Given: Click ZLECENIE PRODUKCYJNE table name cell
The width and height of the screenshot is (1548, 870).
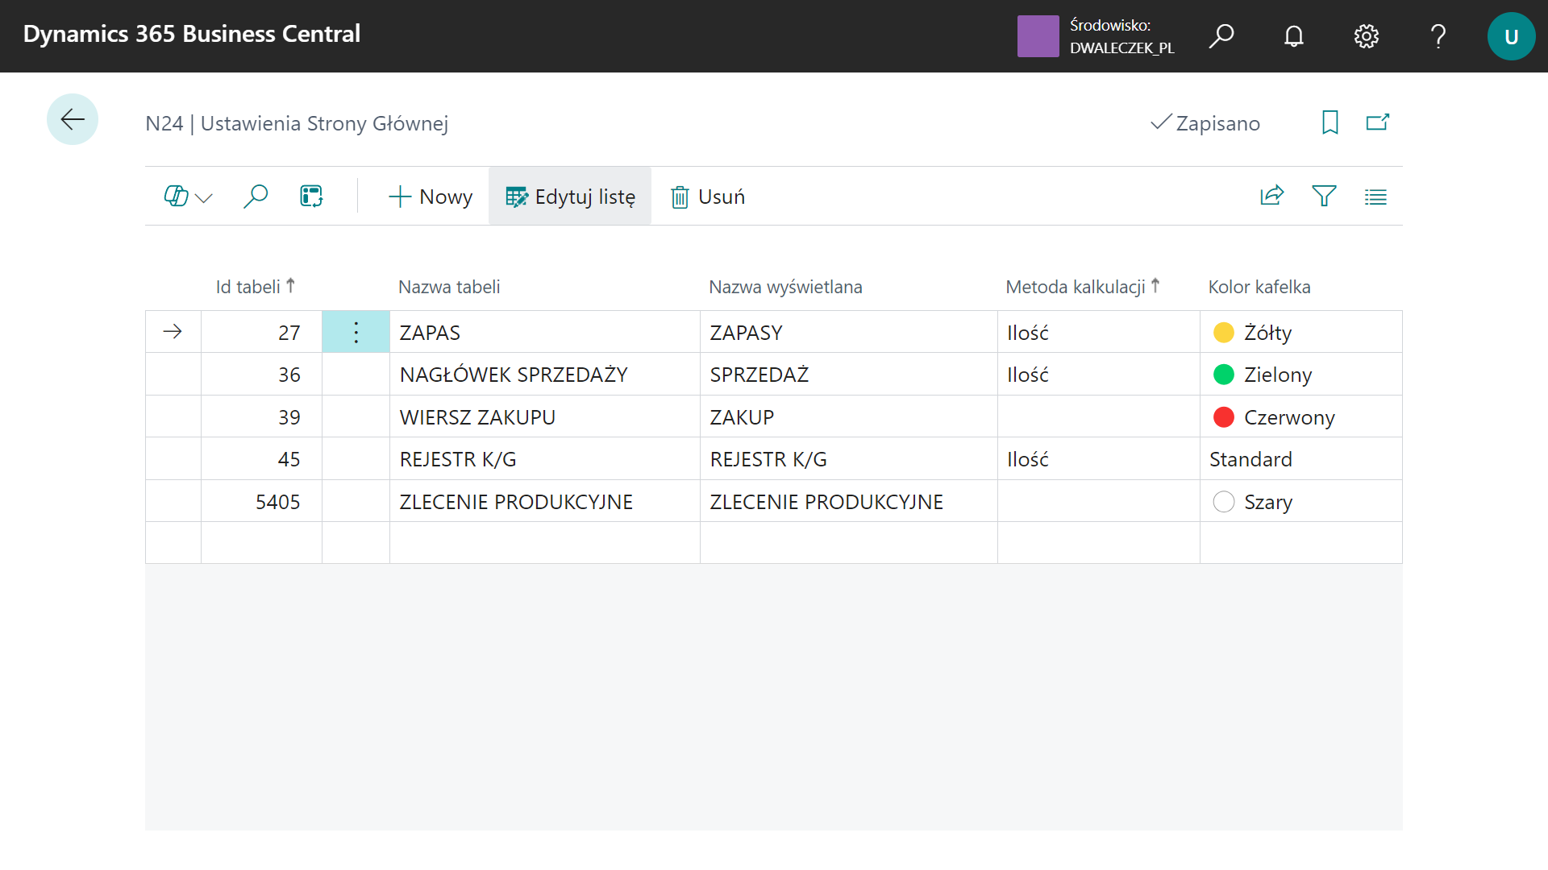Looking at the screenshot, I should pyautogui.click(x=544, y=501).
